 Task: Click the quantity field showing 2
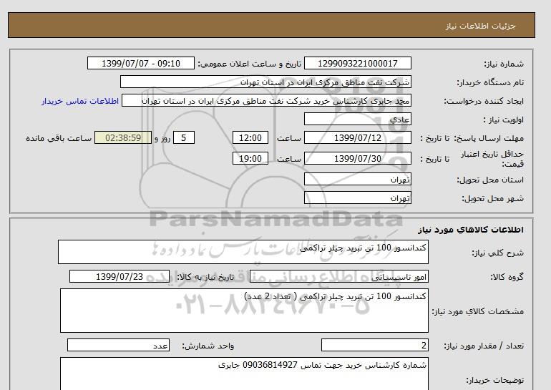[x=375, y=345]
